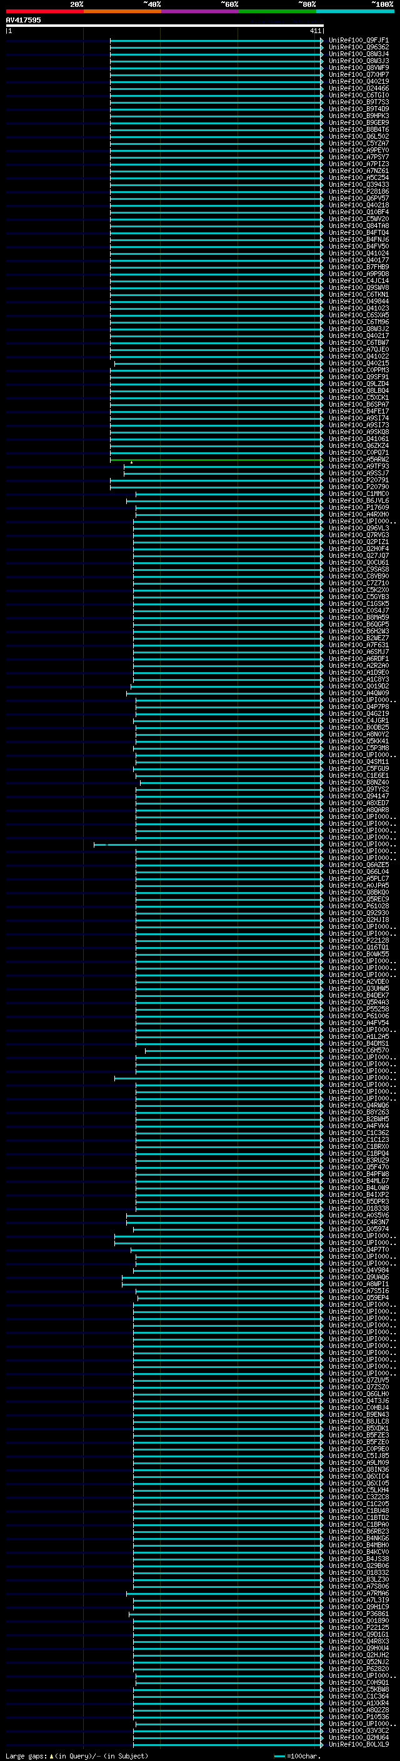Screen dimensions: 400x1761
Task: Select hit UniRef100_Q9TYS2
Action: [359, 789]
